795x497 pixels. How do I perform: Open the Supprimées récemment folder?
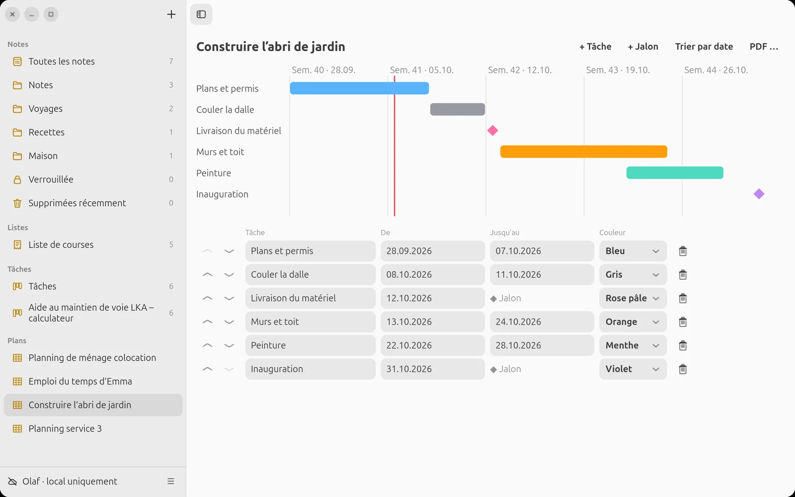(x=93, y=203)
